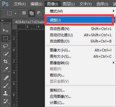Expand the toolbox double-arrow toggle
The image size is (116, 107).
pos(2,21)
